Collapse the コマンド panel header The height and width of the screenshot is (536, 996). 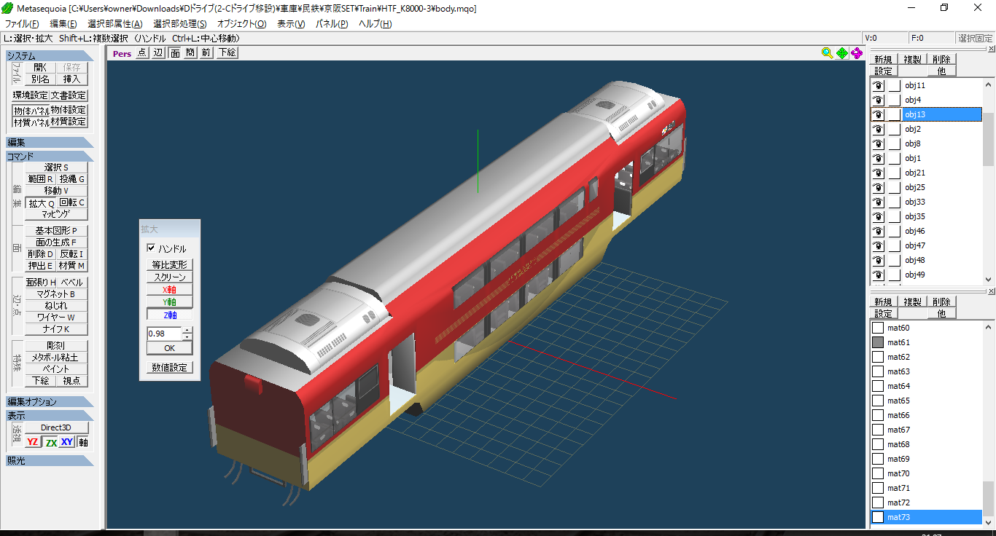point(50,157)
